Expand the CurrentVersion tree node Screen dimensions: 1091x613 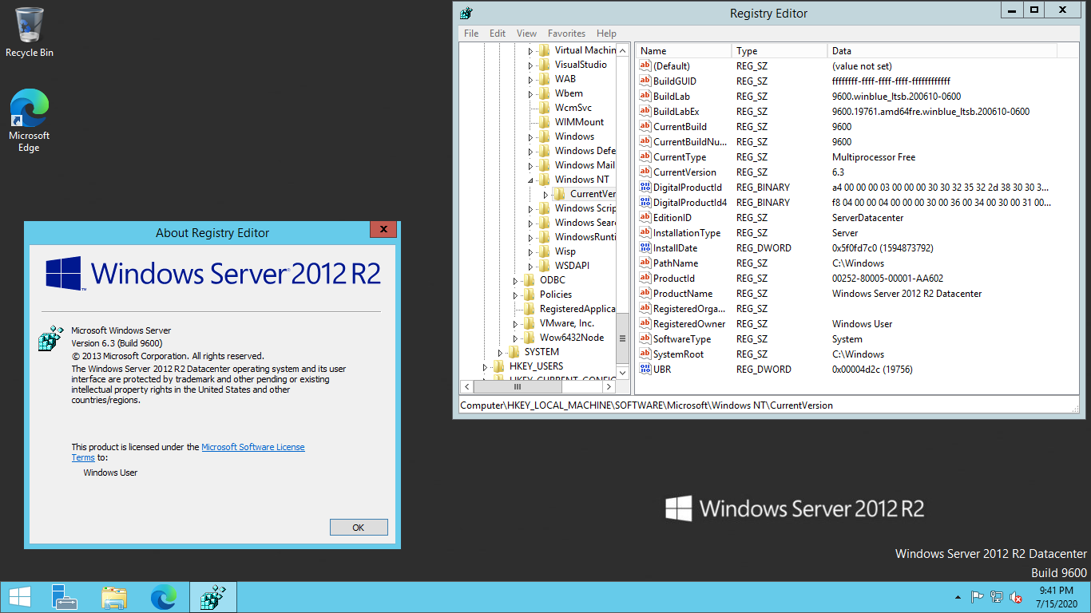point(545,195)
